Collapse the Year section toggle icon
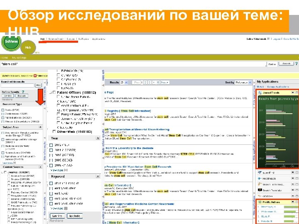 tap(98, 138)
